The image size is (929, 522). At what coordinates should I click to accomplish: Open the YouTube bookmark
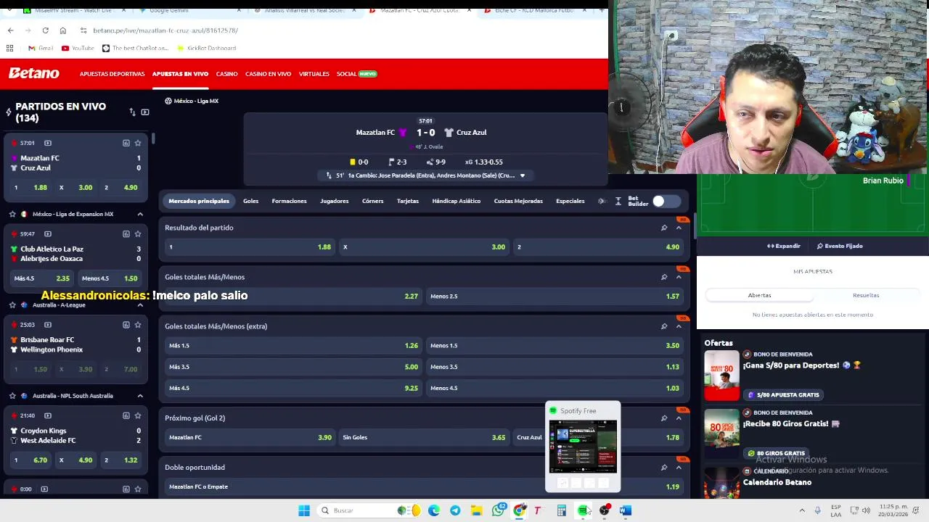point(78,48)
